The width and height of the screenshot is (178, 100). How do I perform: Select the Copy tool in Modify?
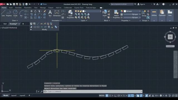pyautogui.click(x=31, y=14)
